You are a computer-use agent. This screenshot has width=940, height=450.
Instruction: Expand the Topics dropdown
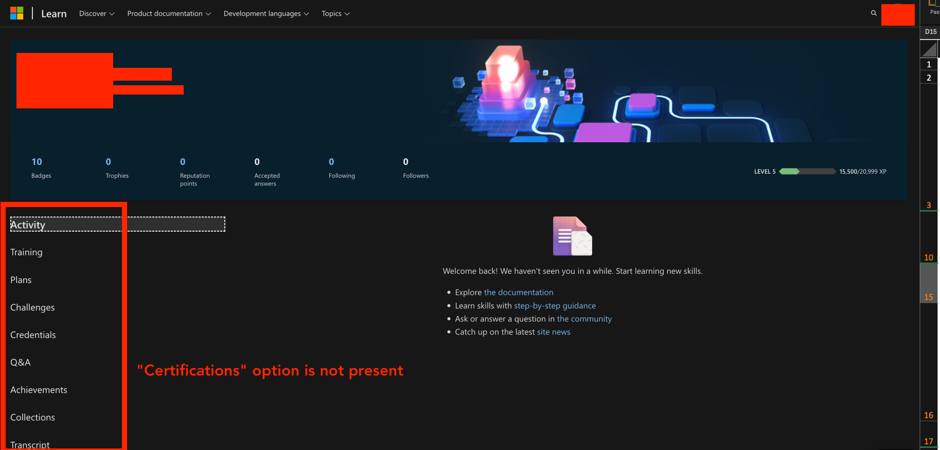(x=335, y=14)
